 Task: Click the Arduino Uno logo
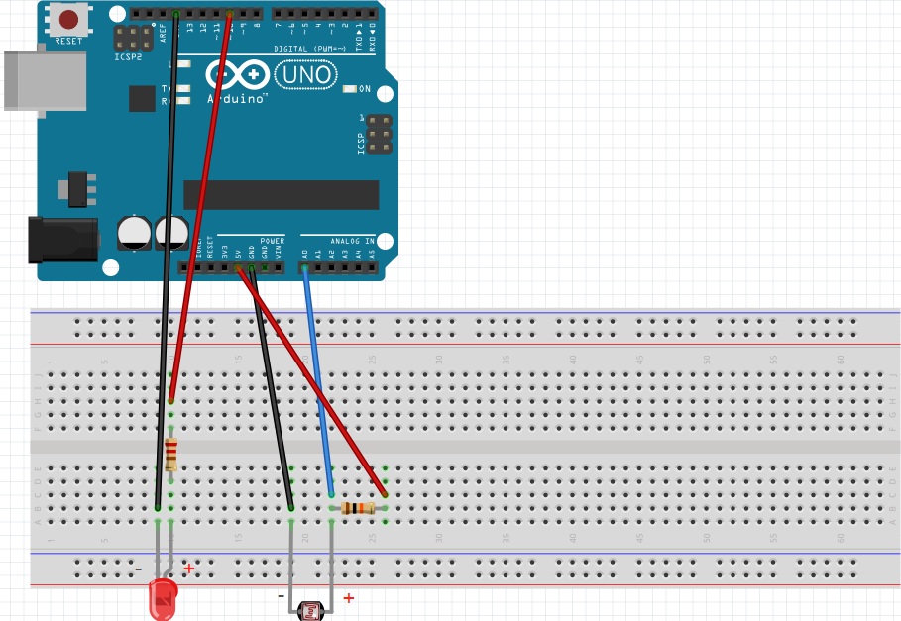238,76
